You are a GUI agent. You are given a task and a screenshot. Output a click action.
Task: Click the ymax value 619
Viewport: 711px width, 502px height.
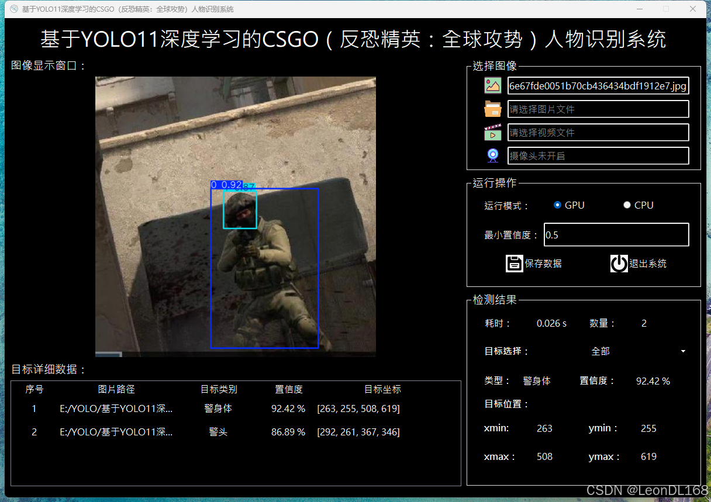[x=648, y=456]
